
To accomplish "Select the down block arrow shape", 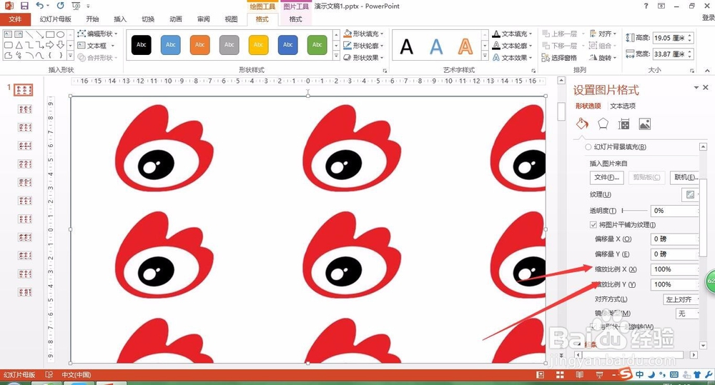I will click(x=60, y=45).
